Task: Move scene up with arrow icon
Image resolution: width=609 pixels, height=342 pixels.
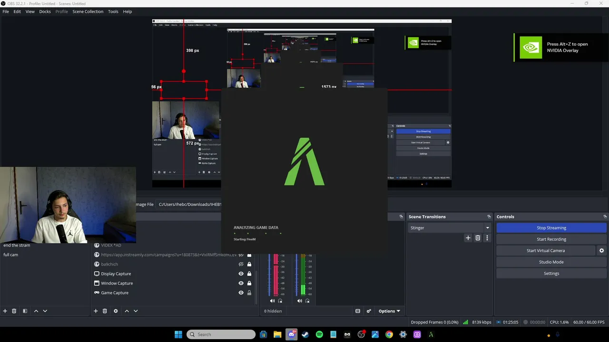Action: [x=36, y=311]
